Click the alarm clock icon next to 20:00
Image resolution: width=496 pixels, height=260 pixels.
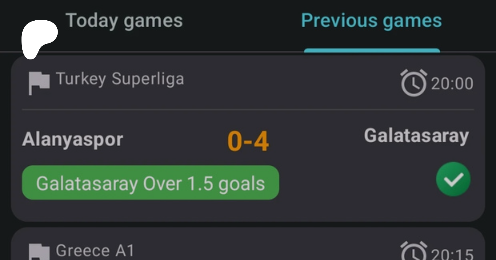tap(413, 83)
